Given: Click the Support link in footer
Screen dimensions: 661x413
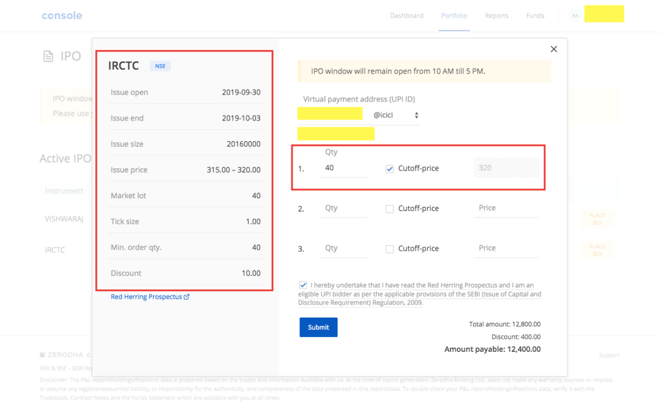Looking at the screenshot, I should click(609, 355).
